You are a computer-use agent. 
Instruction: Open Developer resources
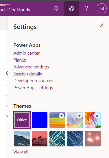click(33, 81)
